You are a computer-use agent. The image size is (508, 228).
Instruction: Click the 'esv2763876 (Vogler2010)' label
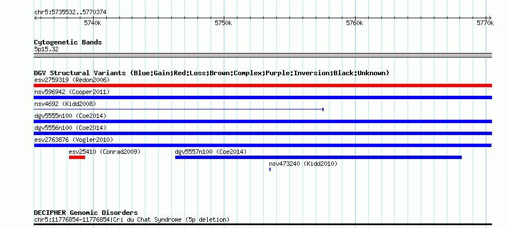click(74, 140)
